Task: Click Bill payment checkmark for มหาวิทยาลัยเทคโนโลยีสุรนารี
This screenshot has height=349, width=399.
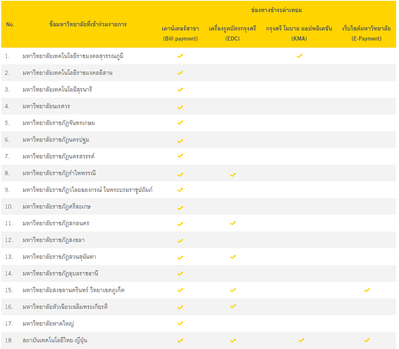Action: [180, 90]
